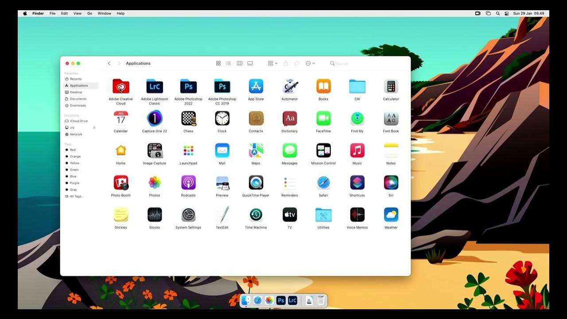Click the Siri app icon

[391, 183]
